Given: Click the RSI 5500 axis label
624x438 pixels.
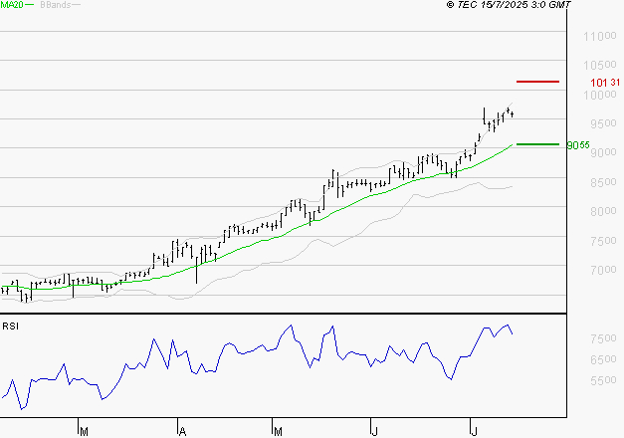Looking at the screenshot, I should click(x=603, y=380).
